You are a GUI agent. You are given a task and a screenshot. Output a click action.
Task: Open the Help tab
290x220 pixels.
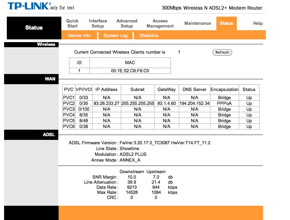pos(258,23)
